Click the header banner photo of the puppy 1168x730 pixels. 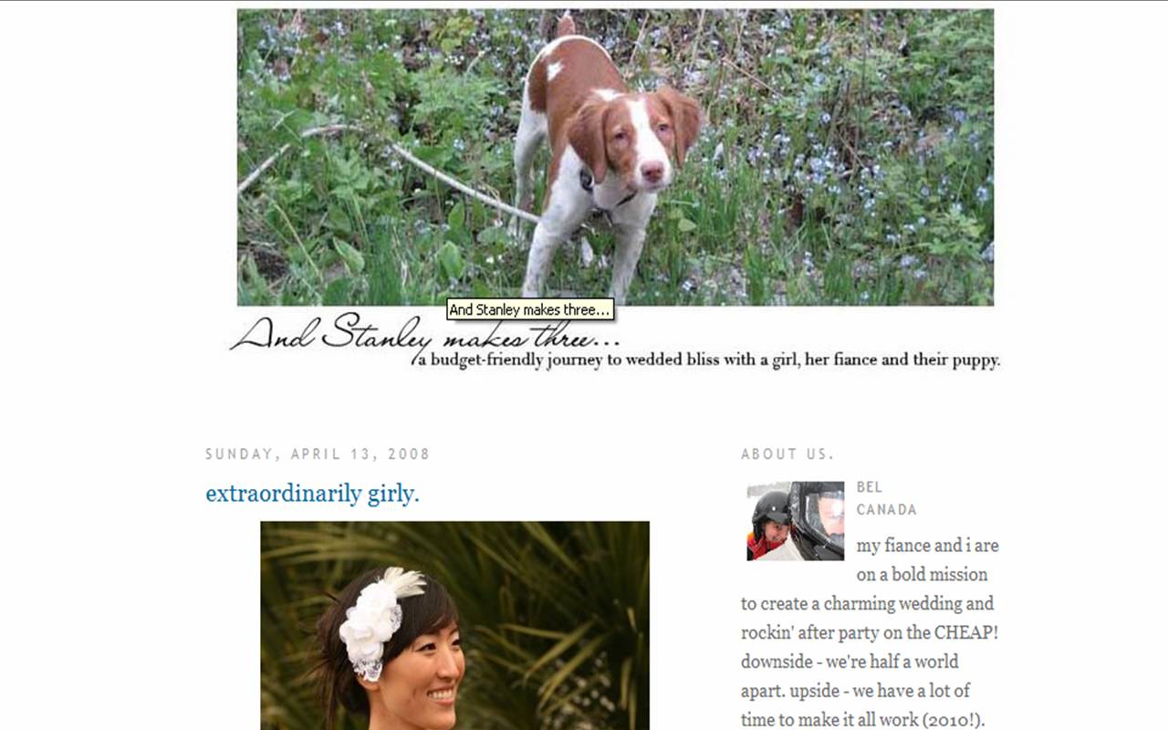point(615,157)
